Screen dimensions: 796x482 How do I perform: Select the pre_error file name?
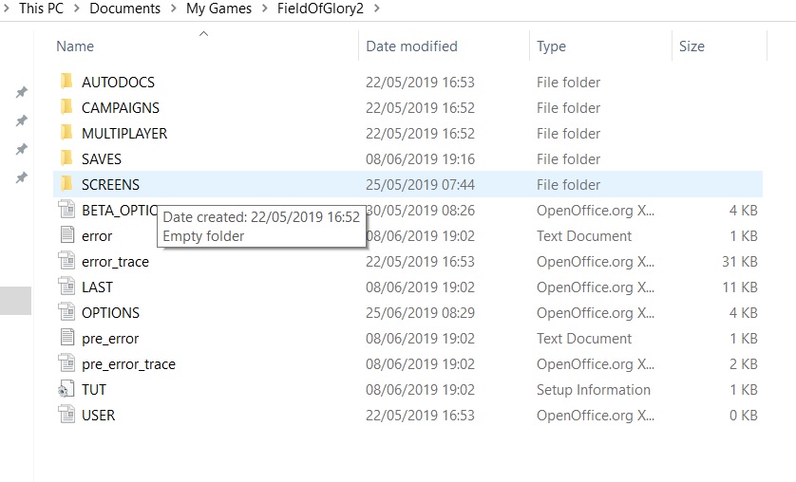[x=110, y=339]
